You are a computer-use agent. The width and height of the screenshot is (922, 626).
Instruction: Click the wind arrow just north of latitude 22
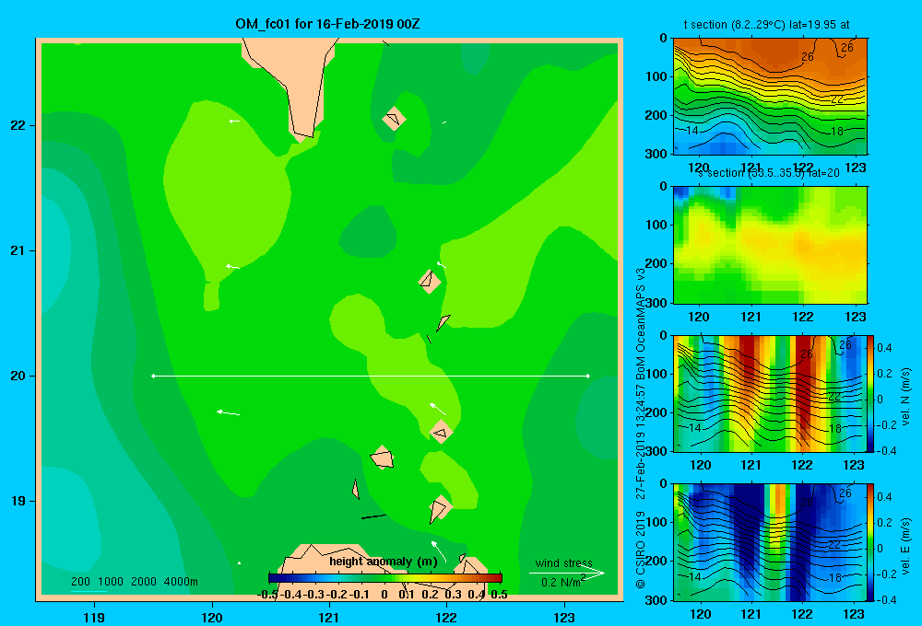tap(234, 121)
